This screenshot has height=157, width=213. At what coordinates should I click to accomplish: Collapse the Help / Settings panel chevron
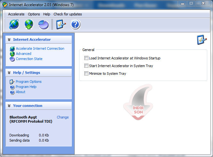[9, 73]
